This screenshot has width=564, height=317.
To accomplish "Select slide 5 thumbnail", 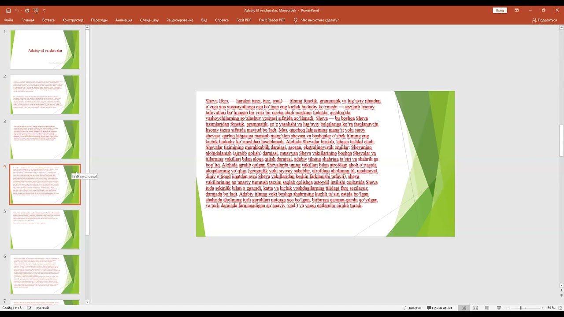I will click(x=45, y=229).
